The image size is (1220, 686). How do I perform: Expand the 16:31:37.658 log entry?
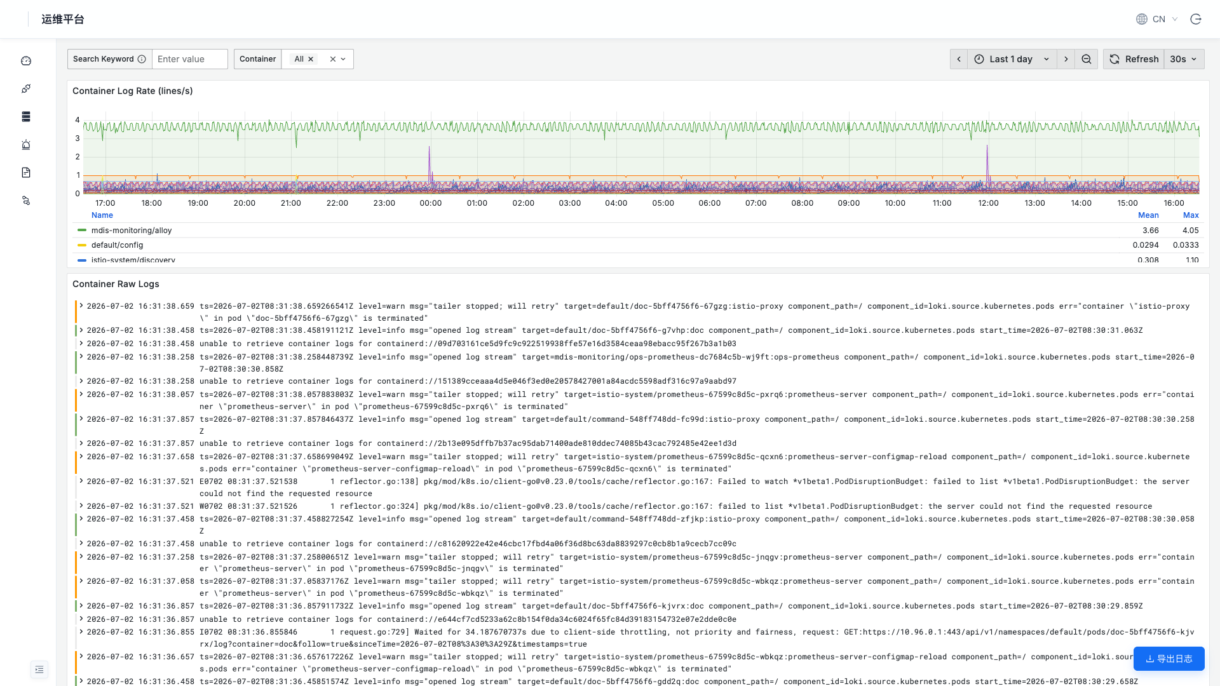pos(81,456)
